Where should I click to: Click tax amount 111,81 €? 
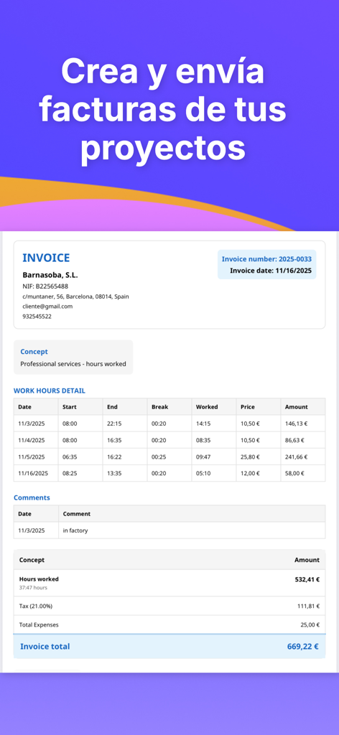coord(309,606)
